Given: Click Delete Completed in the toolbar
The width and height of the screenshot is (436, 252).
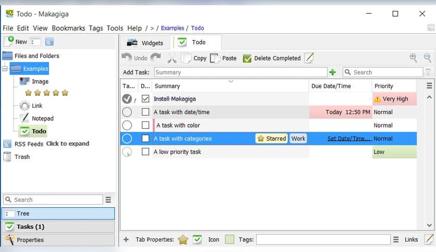Looking at the screenshot, I should [x=272, y=58].
